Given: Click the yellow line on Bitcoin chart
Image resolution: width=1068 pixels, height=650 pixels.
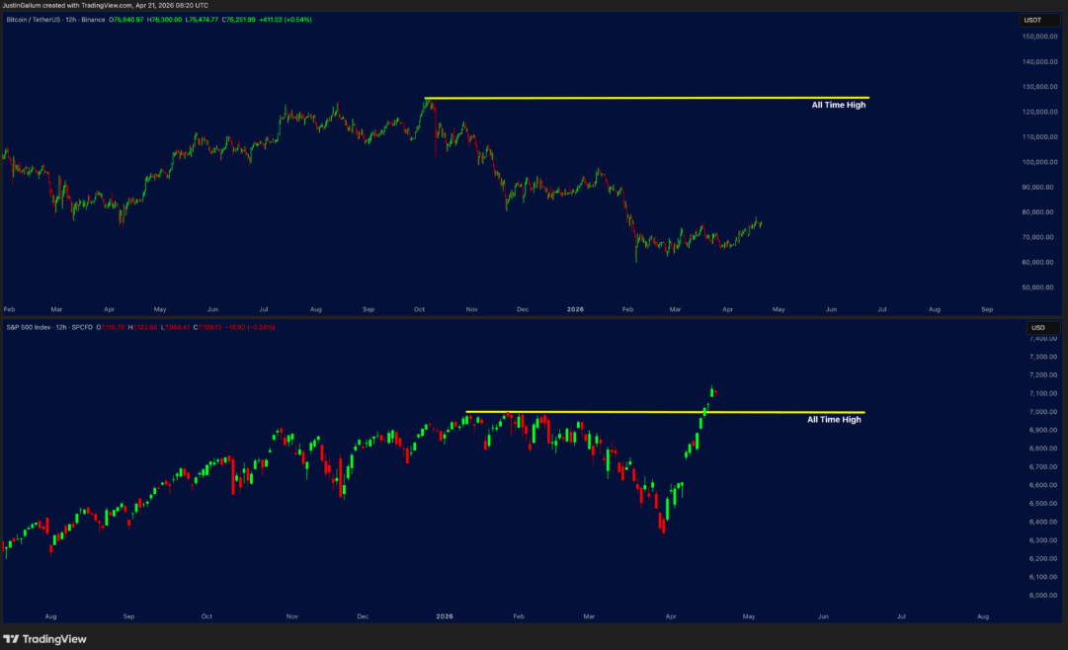Looking at the screenshot, I should 642,98.
